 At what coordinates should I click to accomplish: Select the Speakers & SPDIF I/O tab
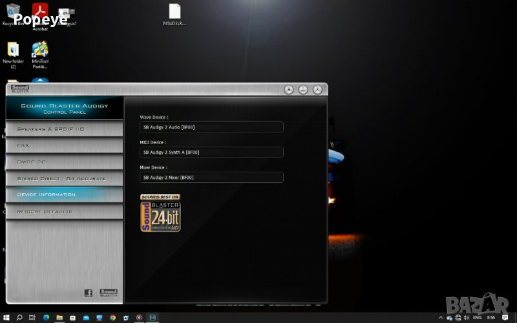point(65,129)
